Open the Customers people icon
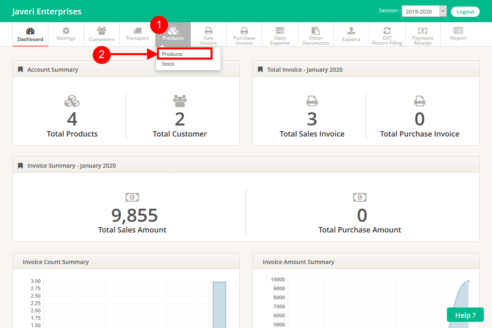 [102, 31]
